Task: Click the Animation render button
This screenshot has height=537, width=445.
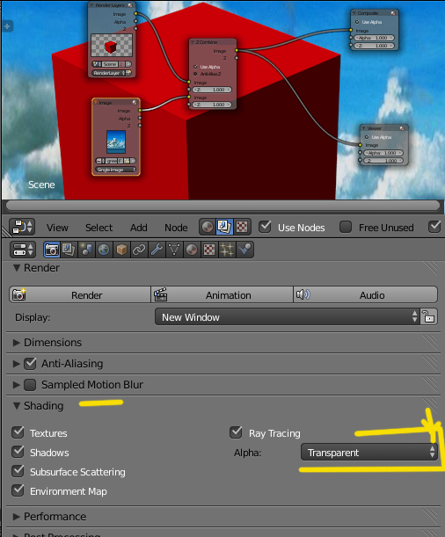Action: [x=222, y=294]
